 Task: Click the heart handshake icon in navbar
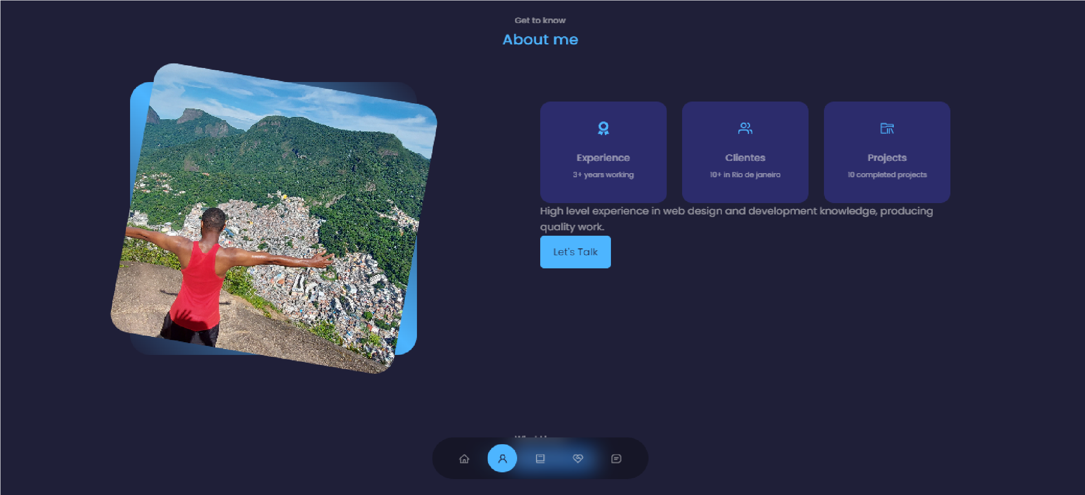click(578, 459)
